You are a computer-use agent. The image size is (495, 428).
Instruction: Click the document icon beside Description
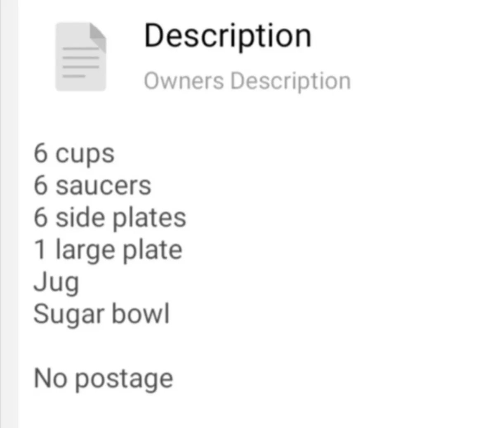pyautogui.click(x=80, y=57)
